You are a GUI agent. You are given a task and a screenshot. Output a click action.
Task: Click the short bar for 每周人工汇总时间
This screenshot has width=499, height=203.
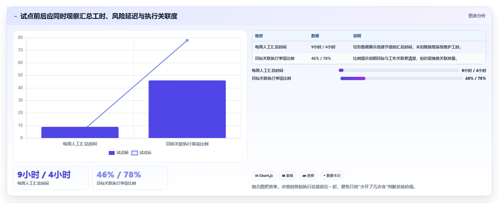(80, 132)
